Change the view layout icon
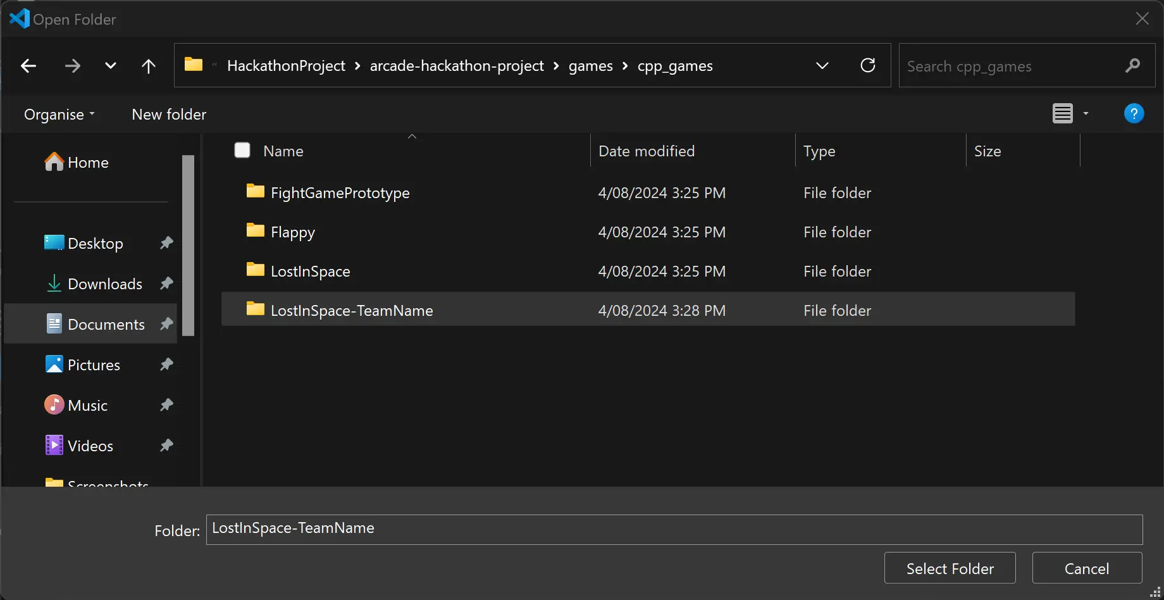Image resolution: width=1164 pixels, height=600 pixels. pyautogui.click(x=1063, y=114)
